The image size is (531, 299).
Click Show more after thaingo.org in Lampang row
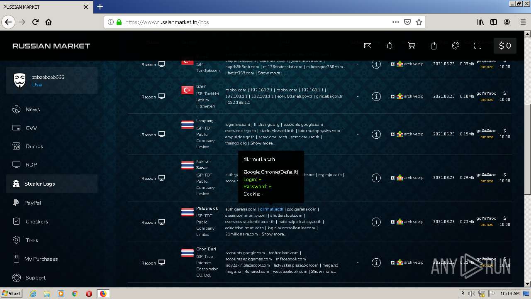(x=263, y=143)
